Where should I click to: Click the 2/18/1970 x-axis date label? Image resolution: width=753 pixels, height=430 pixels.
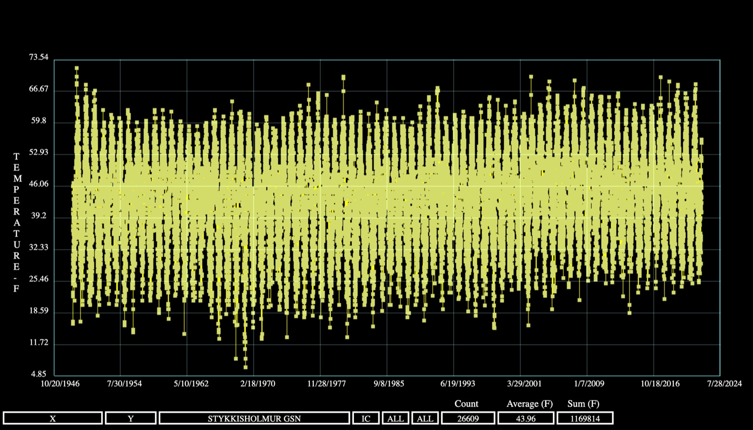[x=258, y=383]
